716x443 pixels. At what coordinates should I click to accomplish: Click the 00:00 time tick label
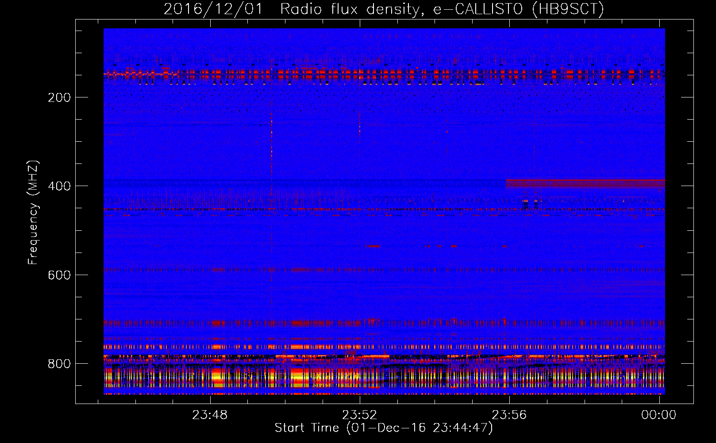[x=659, y=415]
